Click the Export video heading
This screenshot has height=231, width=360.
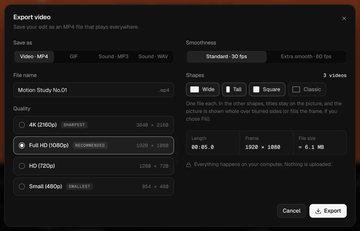tap(32, 17)
